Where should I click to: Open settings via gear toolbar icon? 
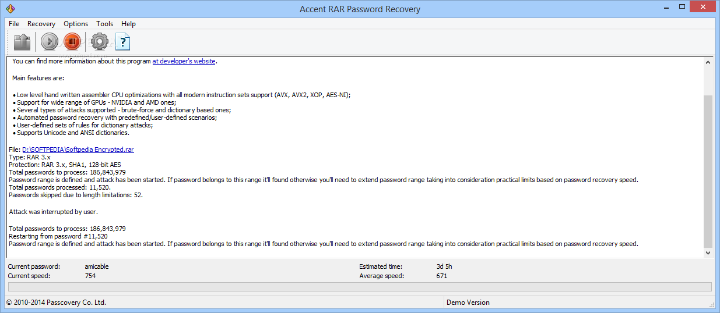click(x=100, y=42)
